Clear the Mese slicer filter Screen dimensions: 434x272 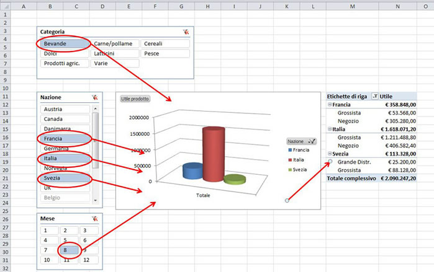click(95, 218)
